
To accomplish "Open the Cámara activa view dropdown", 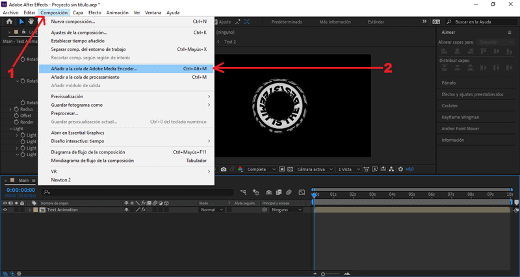I will tap(315, 169).
